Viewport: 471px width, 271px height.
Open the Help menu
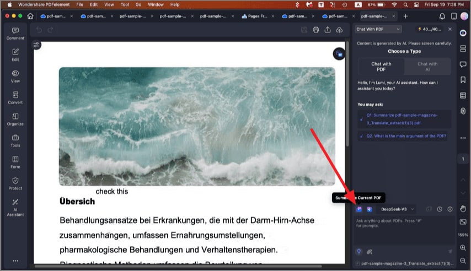click(175, 4)
